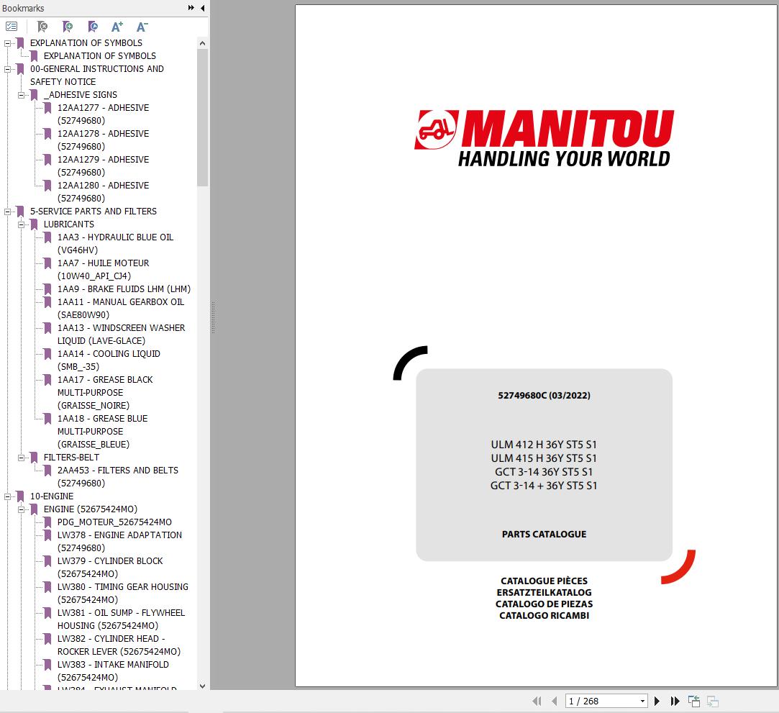Click the panel splitter grip handle
Viewport: 779px width, 713px height.
(213, 317)
